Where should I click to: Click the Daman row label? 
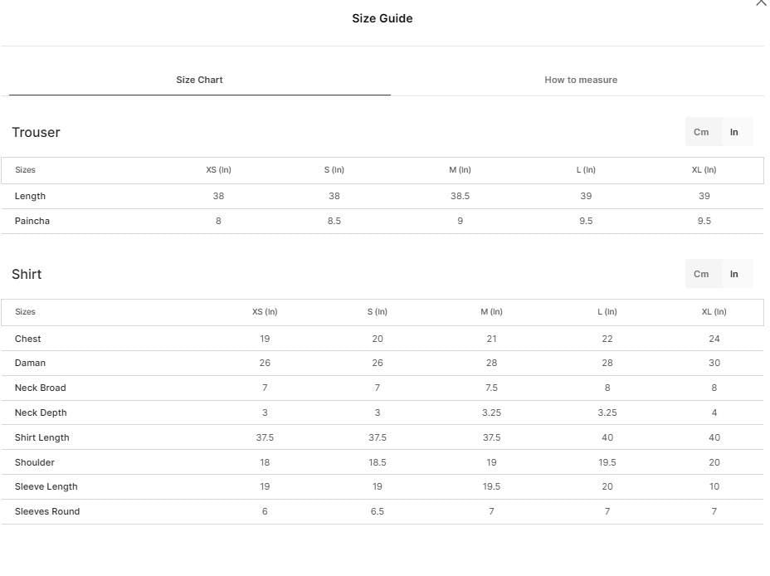(x=30, y=363)
